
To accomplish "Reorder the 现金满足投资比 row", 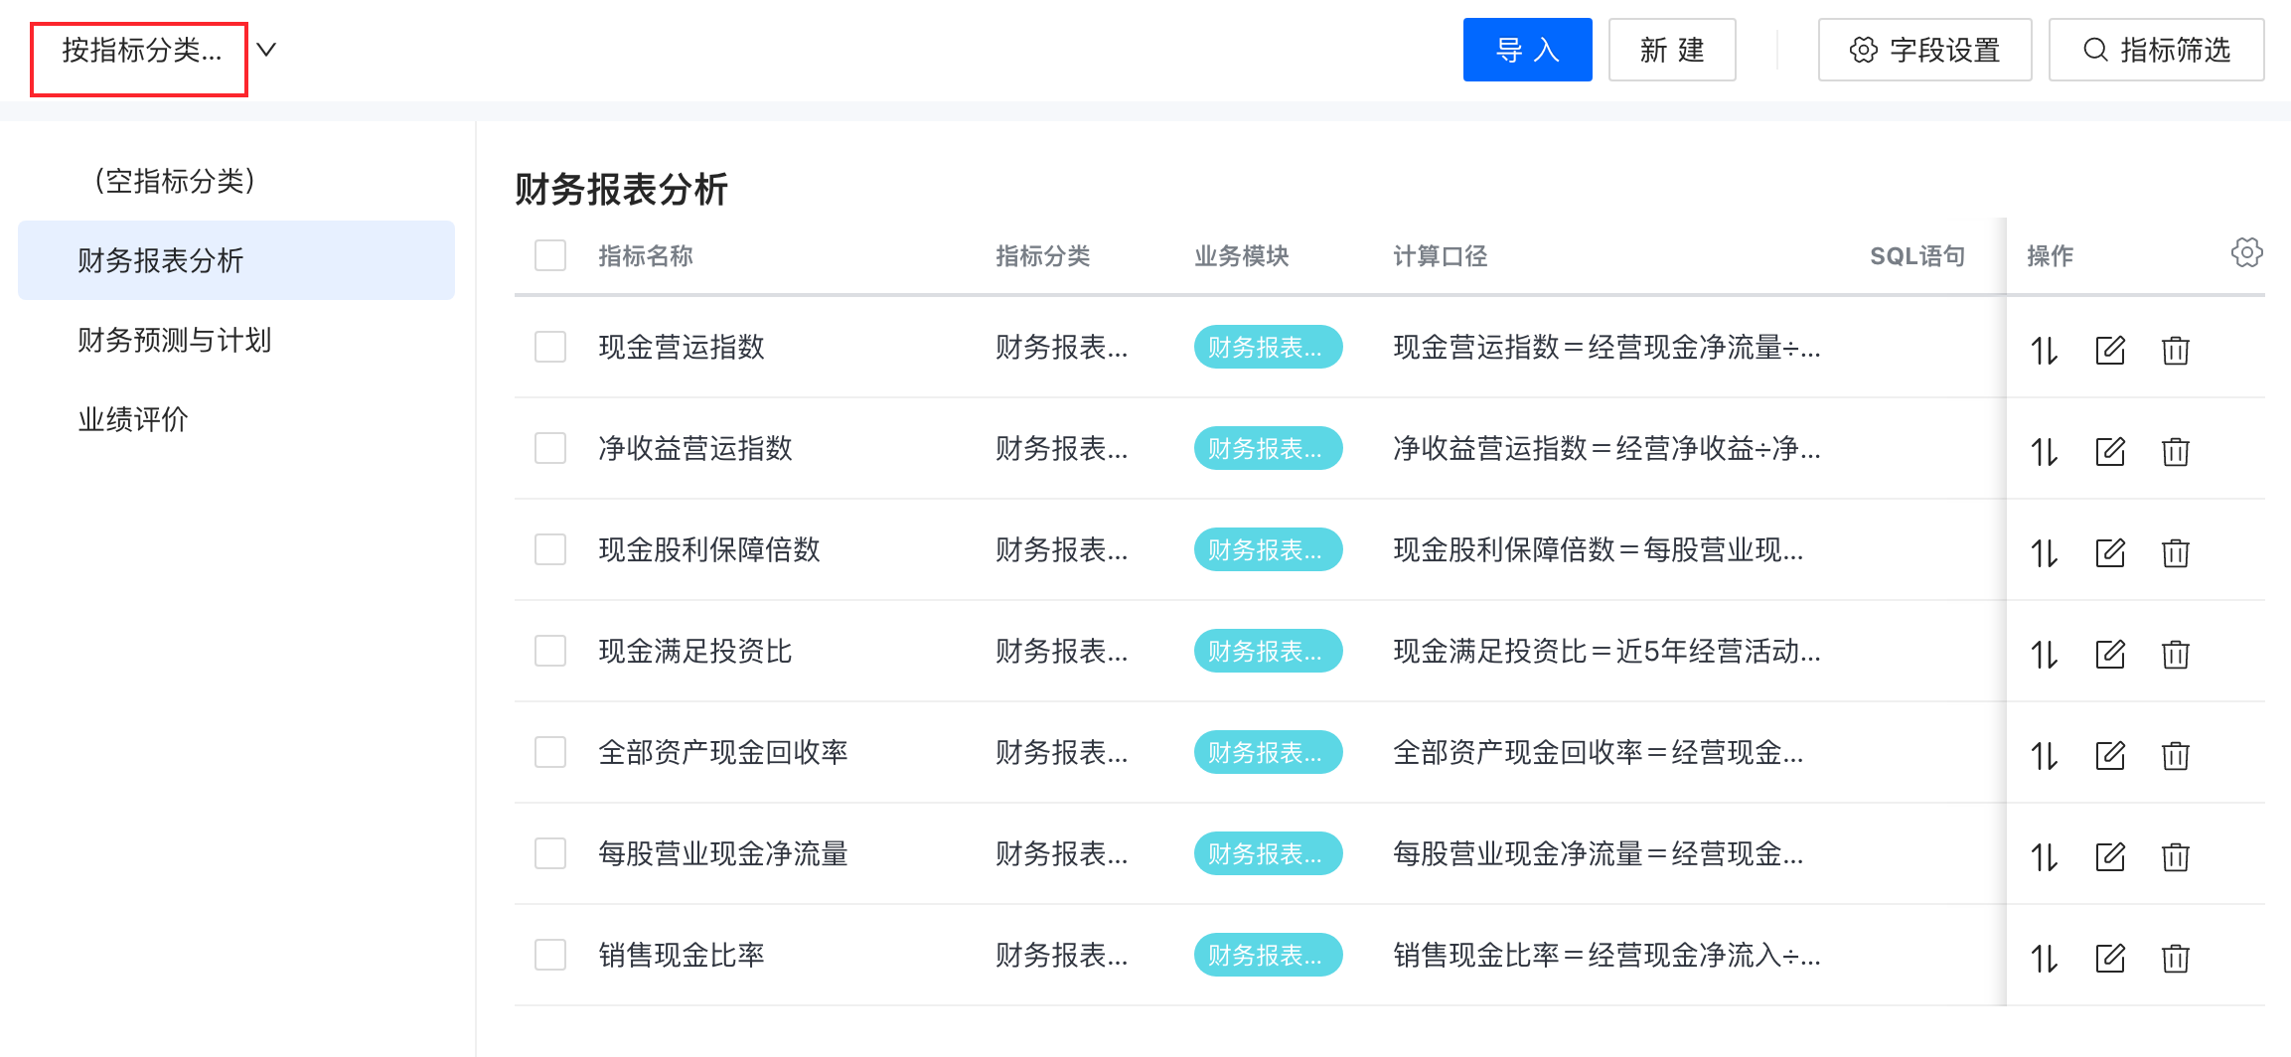I will pyautogui.click(x=2044, y=655).
